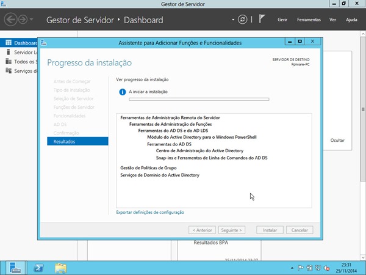Viewport: 366px width, 275px height.
Task: Click the Dashboard grid icon in sidebar
Action: click(x=9, y=43)
